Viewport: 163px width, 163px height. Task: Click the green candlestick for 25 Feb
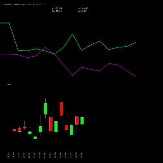pyautogui.click(x=30, y=133)
